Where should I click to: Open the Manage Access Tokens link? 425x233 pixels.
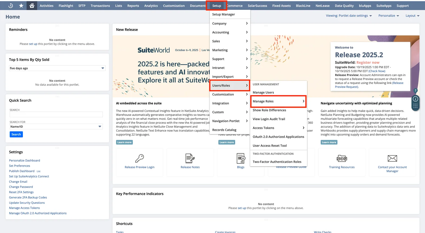(x=24, y=208)
